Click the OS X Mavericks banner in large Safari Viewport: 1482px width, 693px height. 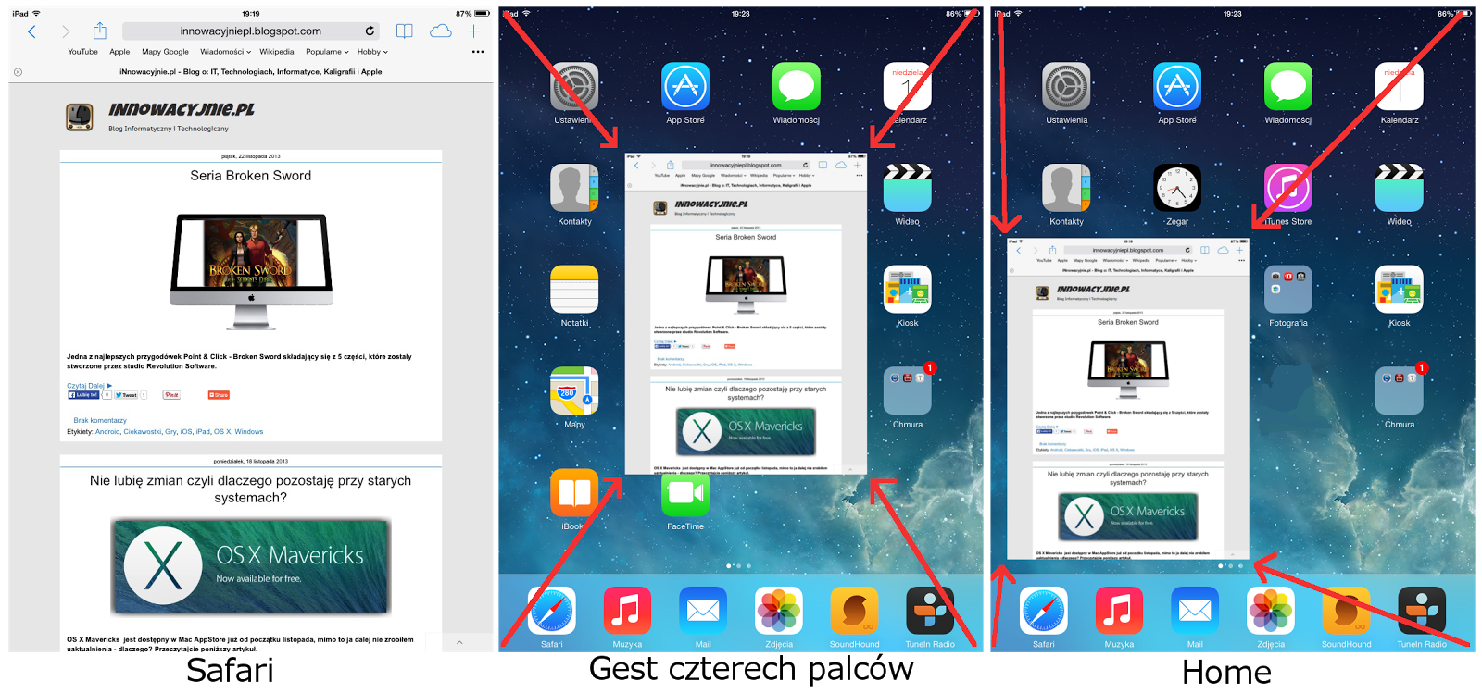click(251, 566)
